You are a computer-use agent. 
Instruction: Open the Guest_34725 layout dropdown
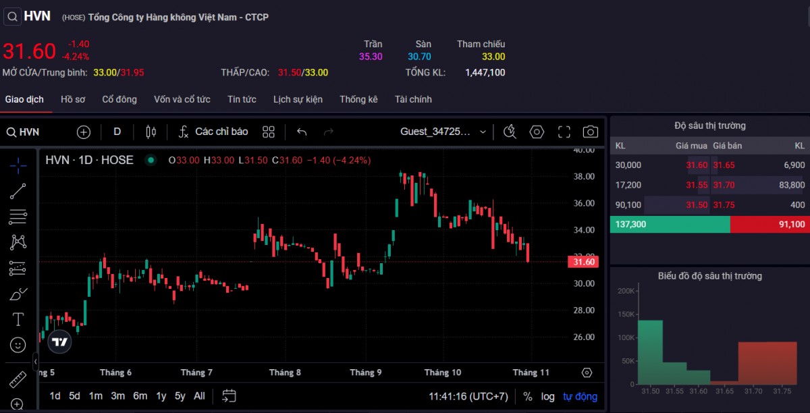tap(443, 132)
